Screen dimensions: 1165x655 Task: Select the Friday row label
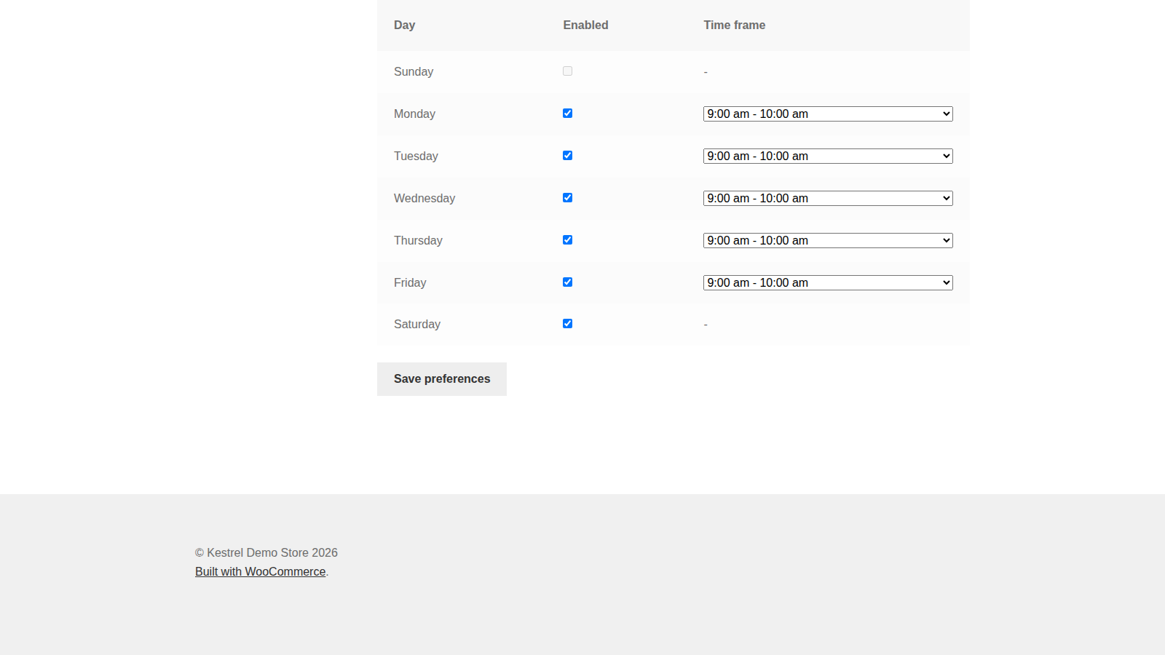click(x=410, y=283)
